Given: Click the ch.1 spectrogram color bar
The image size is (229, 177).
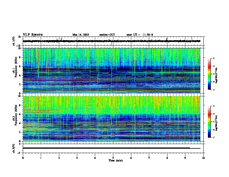Looking at the screenshot, I should coord(209,74).
